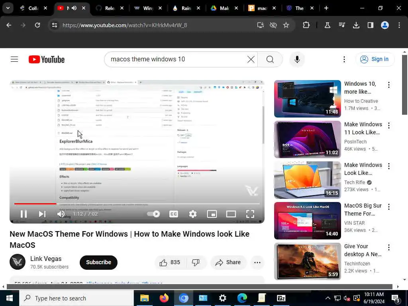The height and width of the screenshot is (306, 408).
Task: Submit search with magnifier button
Action: [270, 59]
